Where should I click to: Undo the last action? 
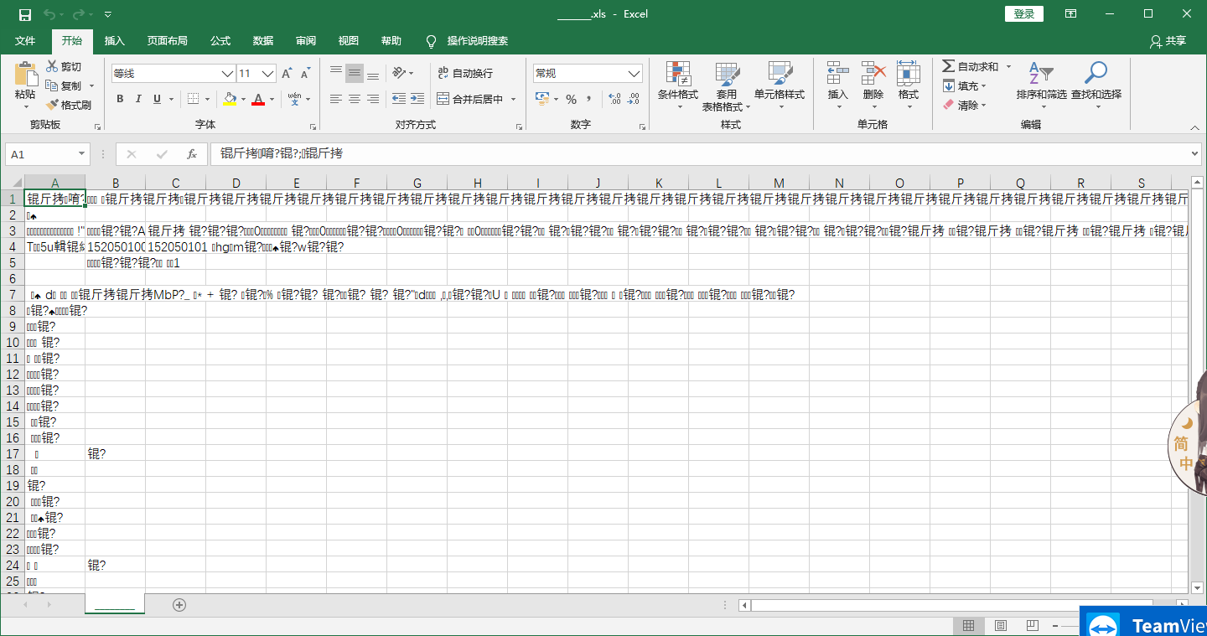pos(49,14)
